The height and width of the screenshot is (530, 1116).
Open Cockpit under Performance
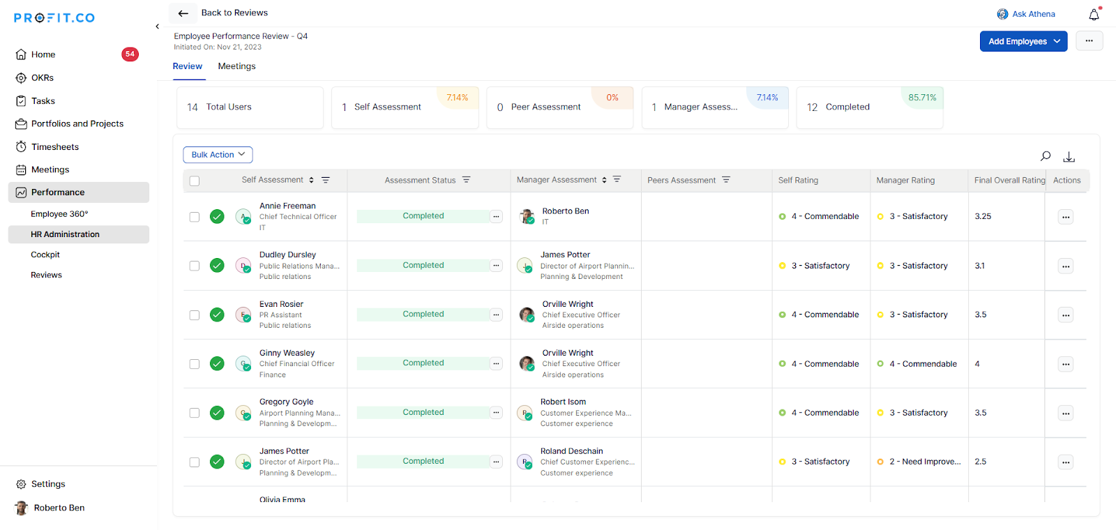click(45, 255)
